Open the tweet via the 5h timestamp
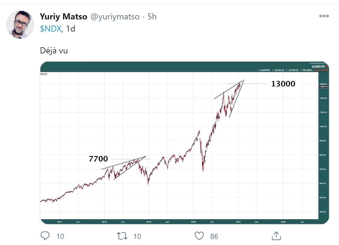This screenshot has width=339, height=245. [152, 17]
